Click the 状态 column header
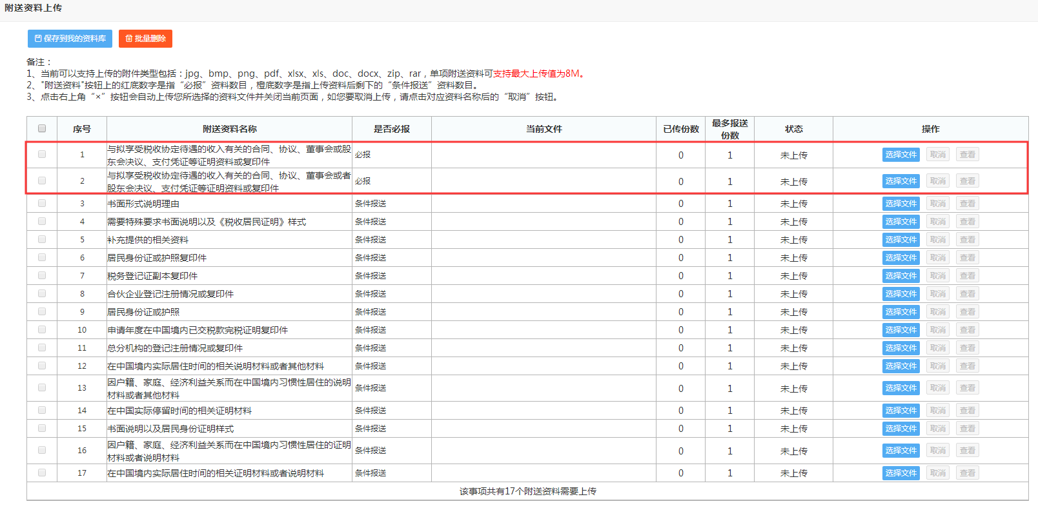1038x508 pixels. (794, 129)
